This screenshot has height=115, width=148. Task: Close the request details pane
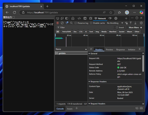click(91, 49)
